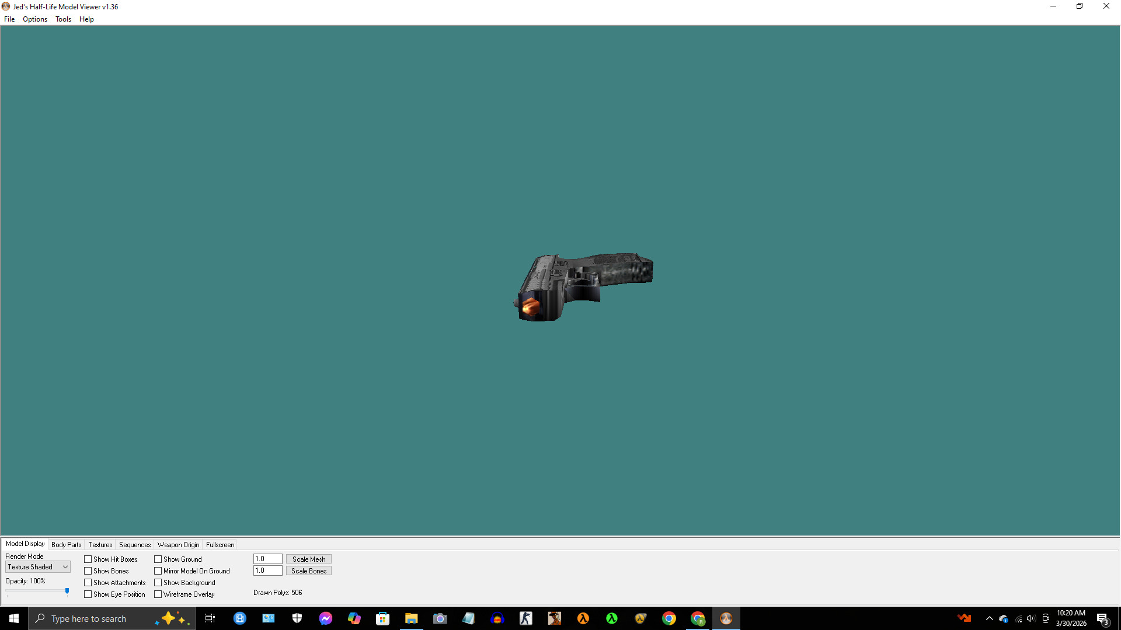1121x630 pixels.
Task: Open the Help menu
Action: pyautogui.click(x=86, y=19)
